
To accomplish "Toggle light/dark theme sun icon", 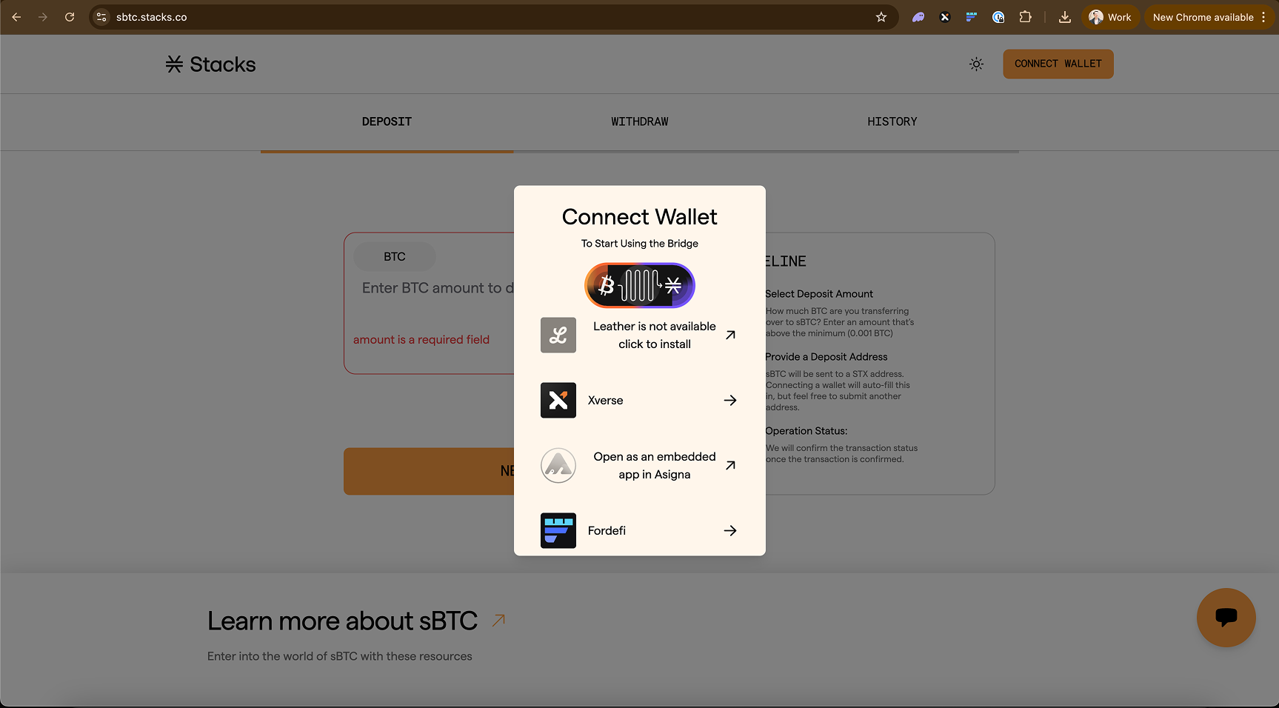I will [x=976, y=64].
